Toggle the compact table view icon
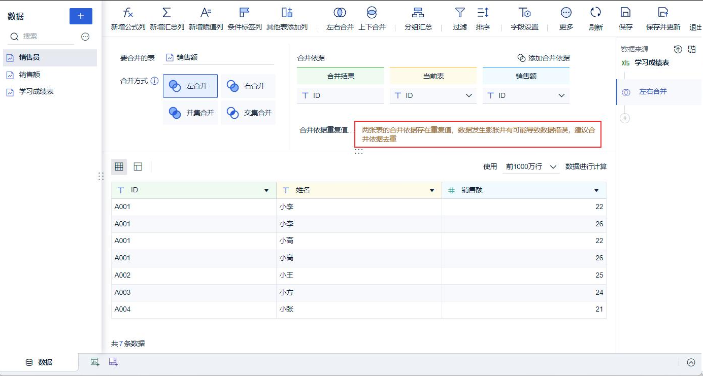 click(x=138, y=166)
